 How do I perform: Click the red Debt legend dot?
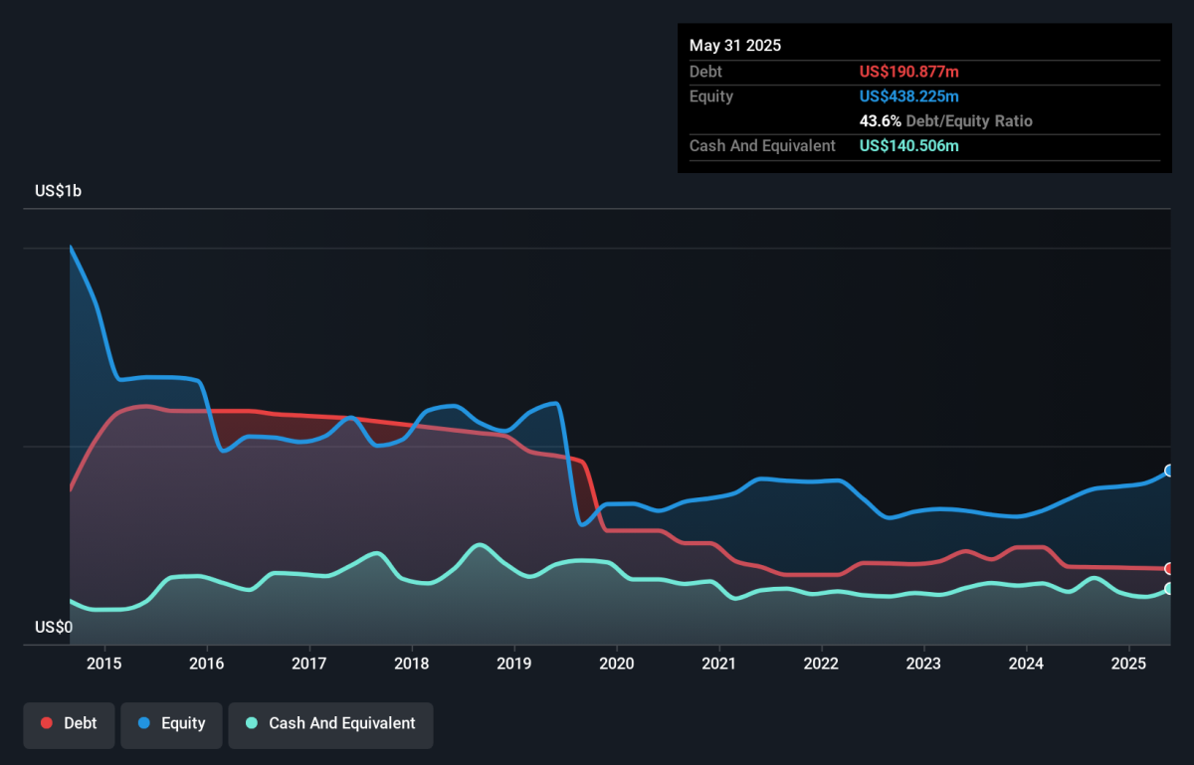coord(47,724)
